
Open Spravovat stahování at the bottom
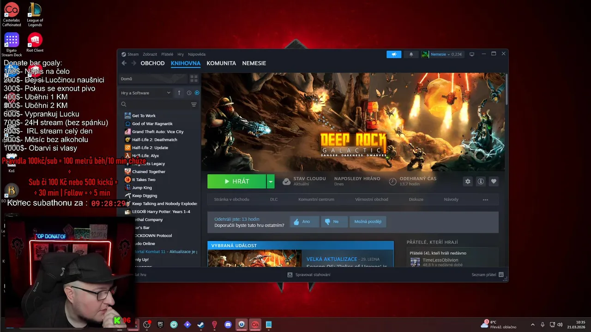click(309, 274)
